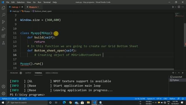The width and height of the screenshot is (186, 105).
Task: Open the Explorer view in activity bar
Action: click(x=3, y=8)
